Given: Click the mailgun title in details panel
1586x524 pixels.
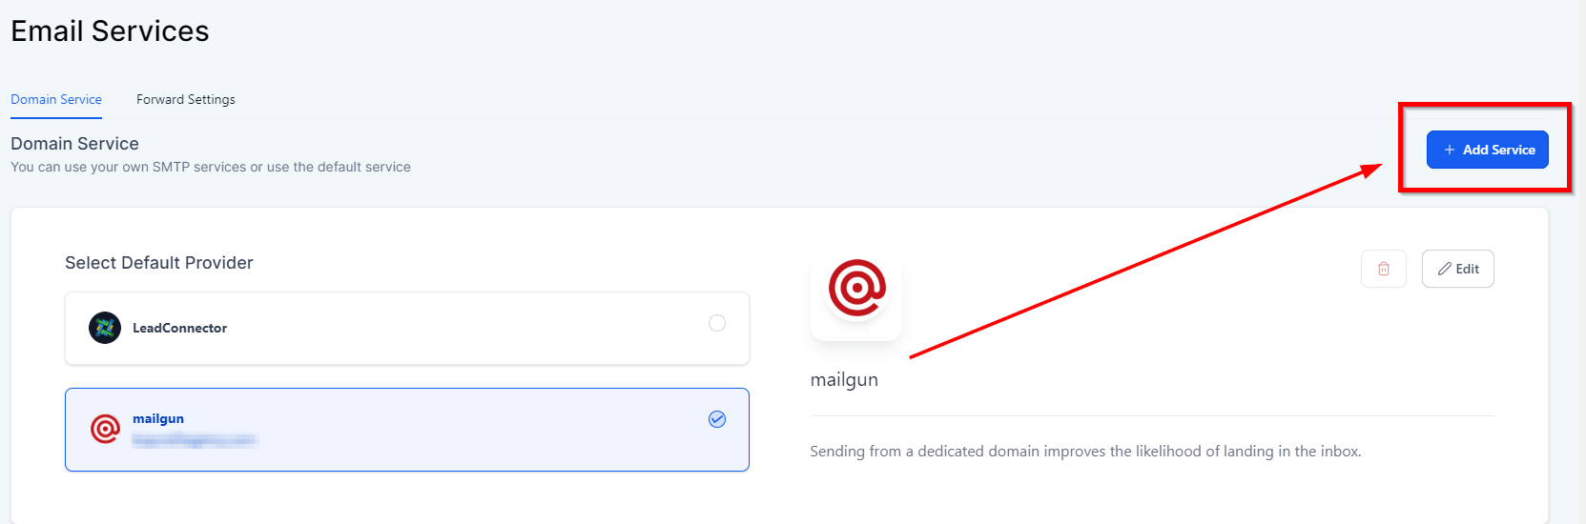Looking at the screenshot, I should tap(844, 379).
